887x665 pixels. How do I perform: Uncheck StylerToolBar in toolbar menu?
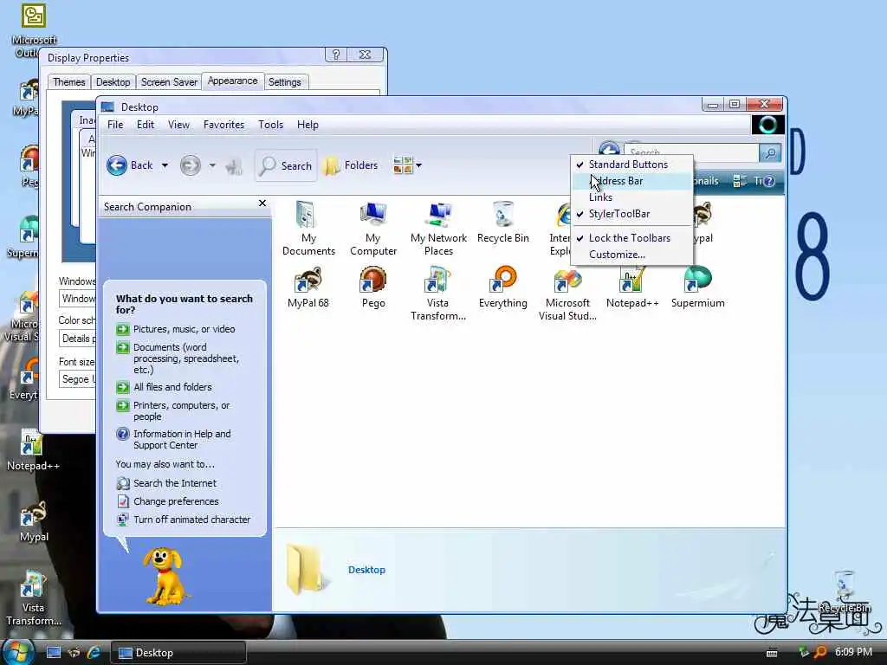click(x=631, y=214)
